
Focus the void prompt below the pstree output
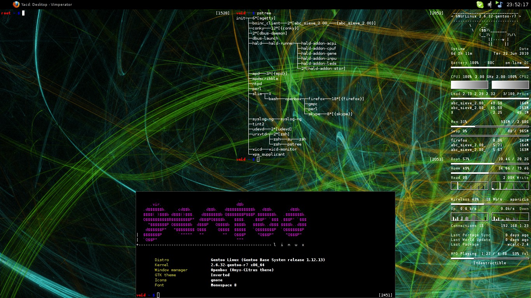258,159
